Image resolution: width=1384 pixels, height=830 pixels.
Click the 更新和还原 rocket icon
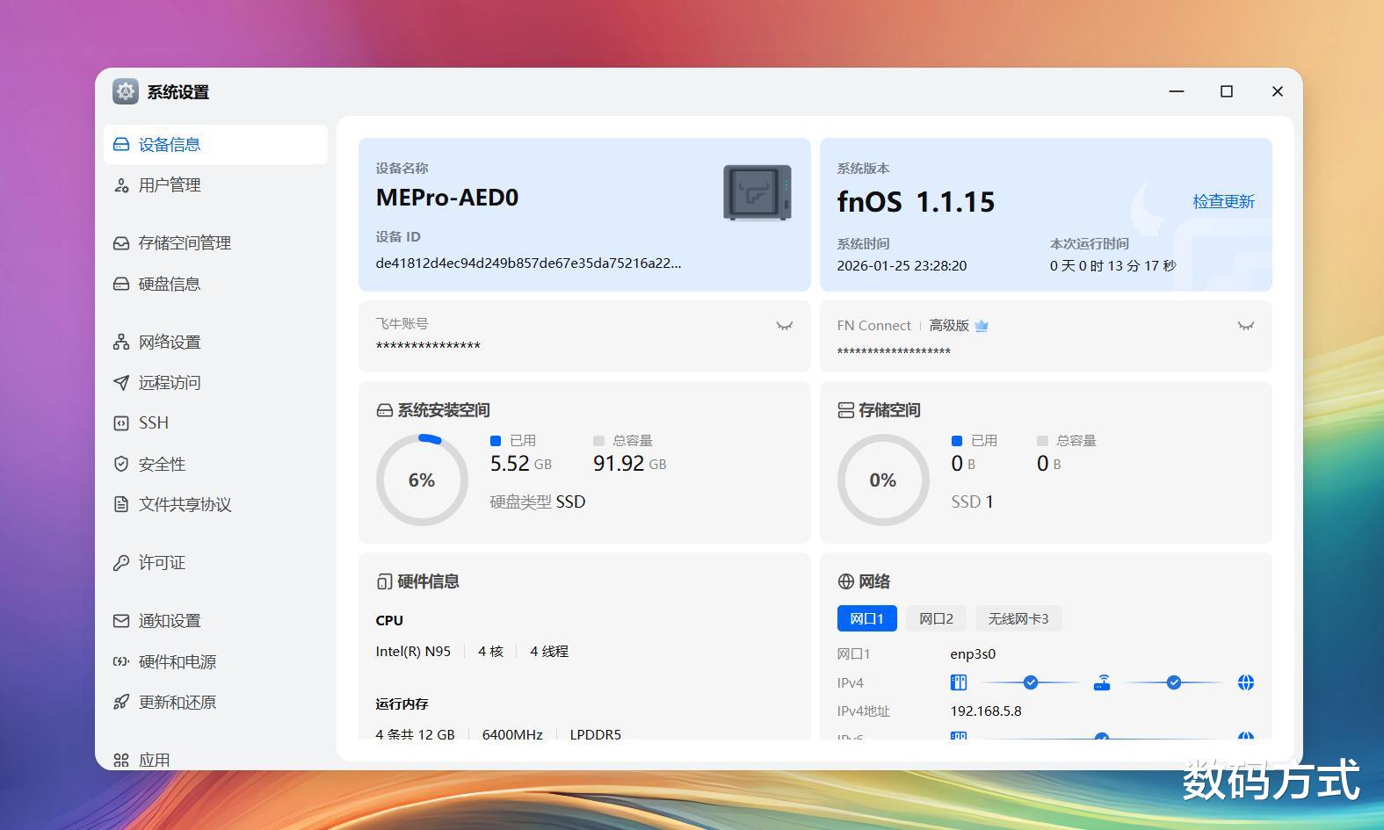121,702
